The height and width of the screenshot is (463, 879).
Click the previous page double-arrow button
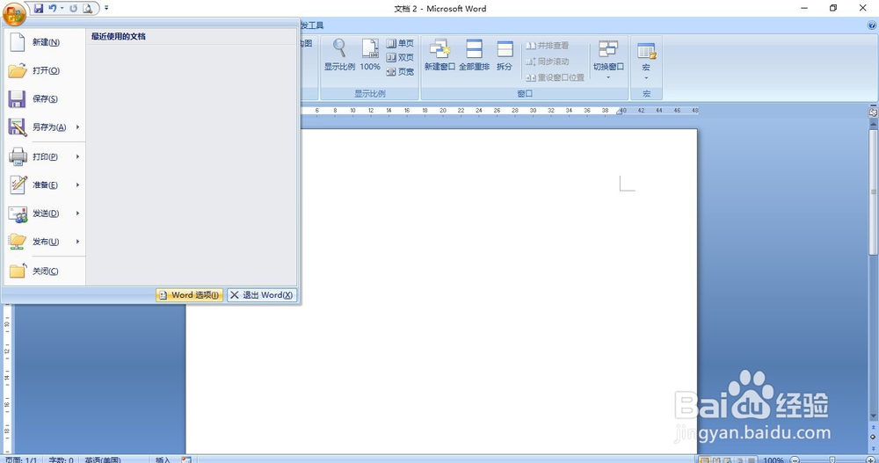873,428
